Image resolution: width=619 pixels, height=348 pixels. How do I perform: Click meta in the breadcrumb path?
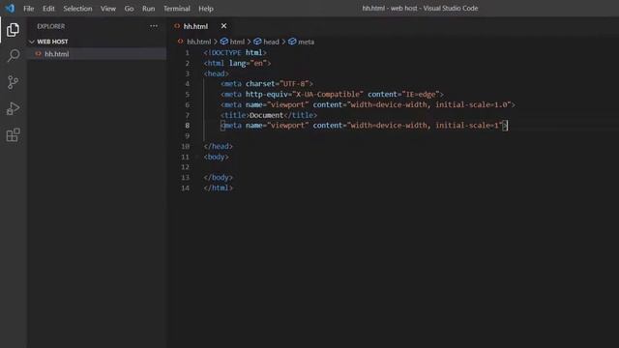click(306, 42)
